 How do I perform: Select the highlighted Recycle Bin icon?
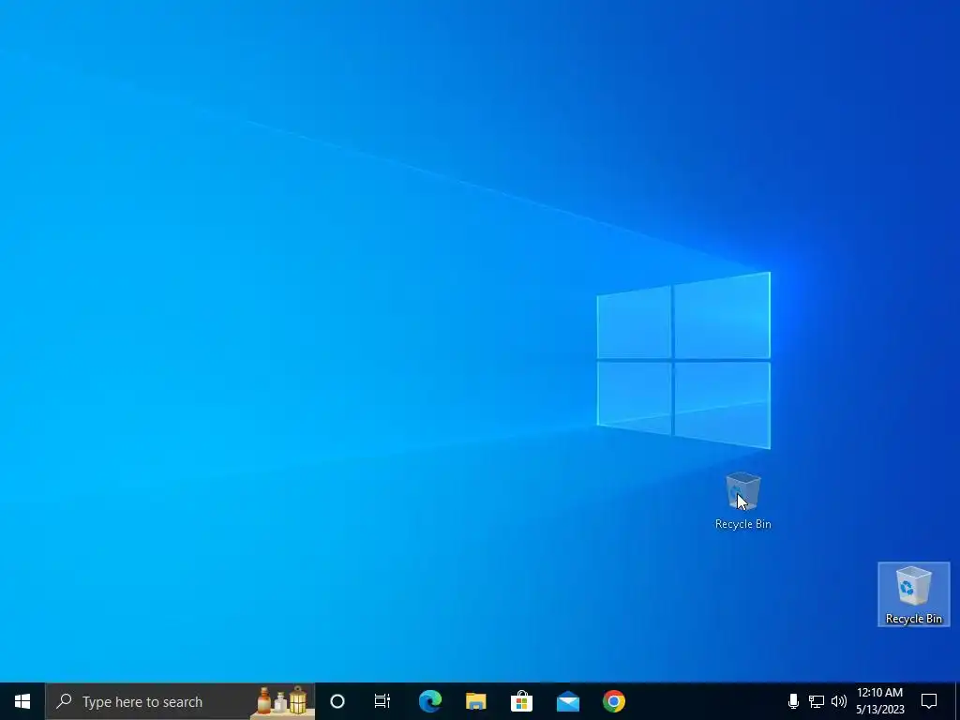(x=913, y=594)
